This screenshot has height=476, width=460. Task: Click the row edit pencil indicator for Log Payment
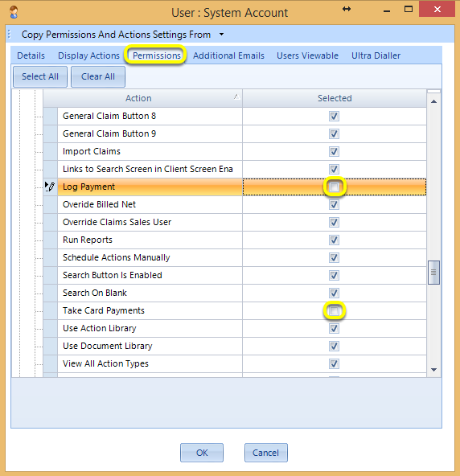[x=50, y=187]
